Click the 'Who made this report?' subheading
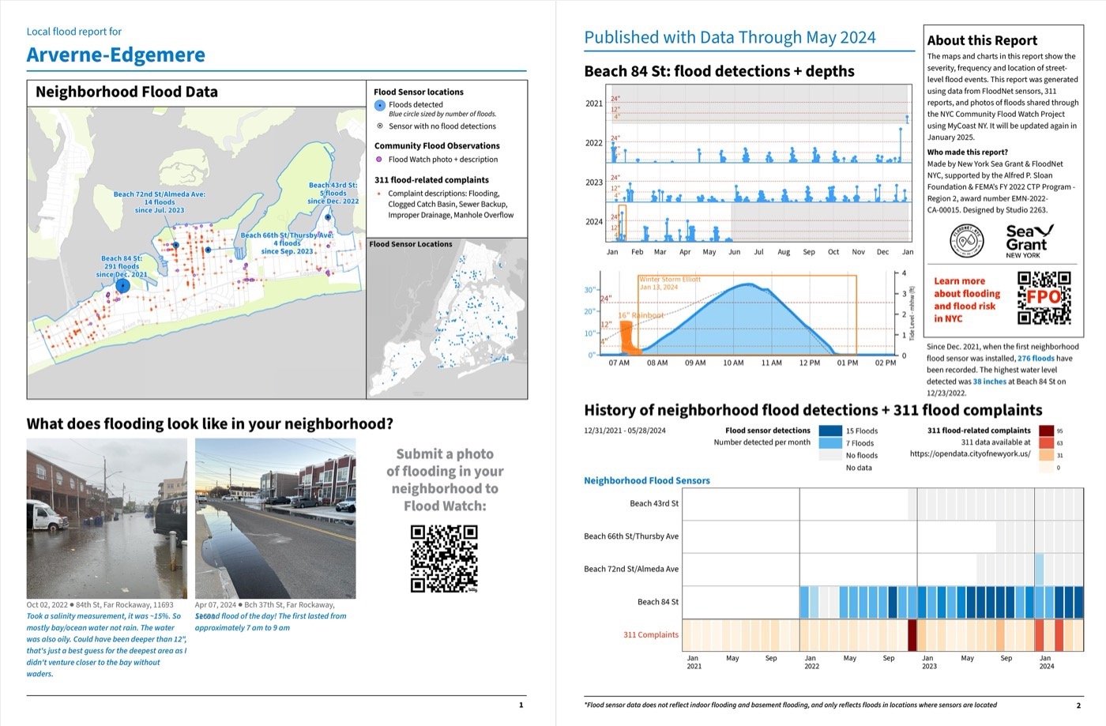 [967, 152]
